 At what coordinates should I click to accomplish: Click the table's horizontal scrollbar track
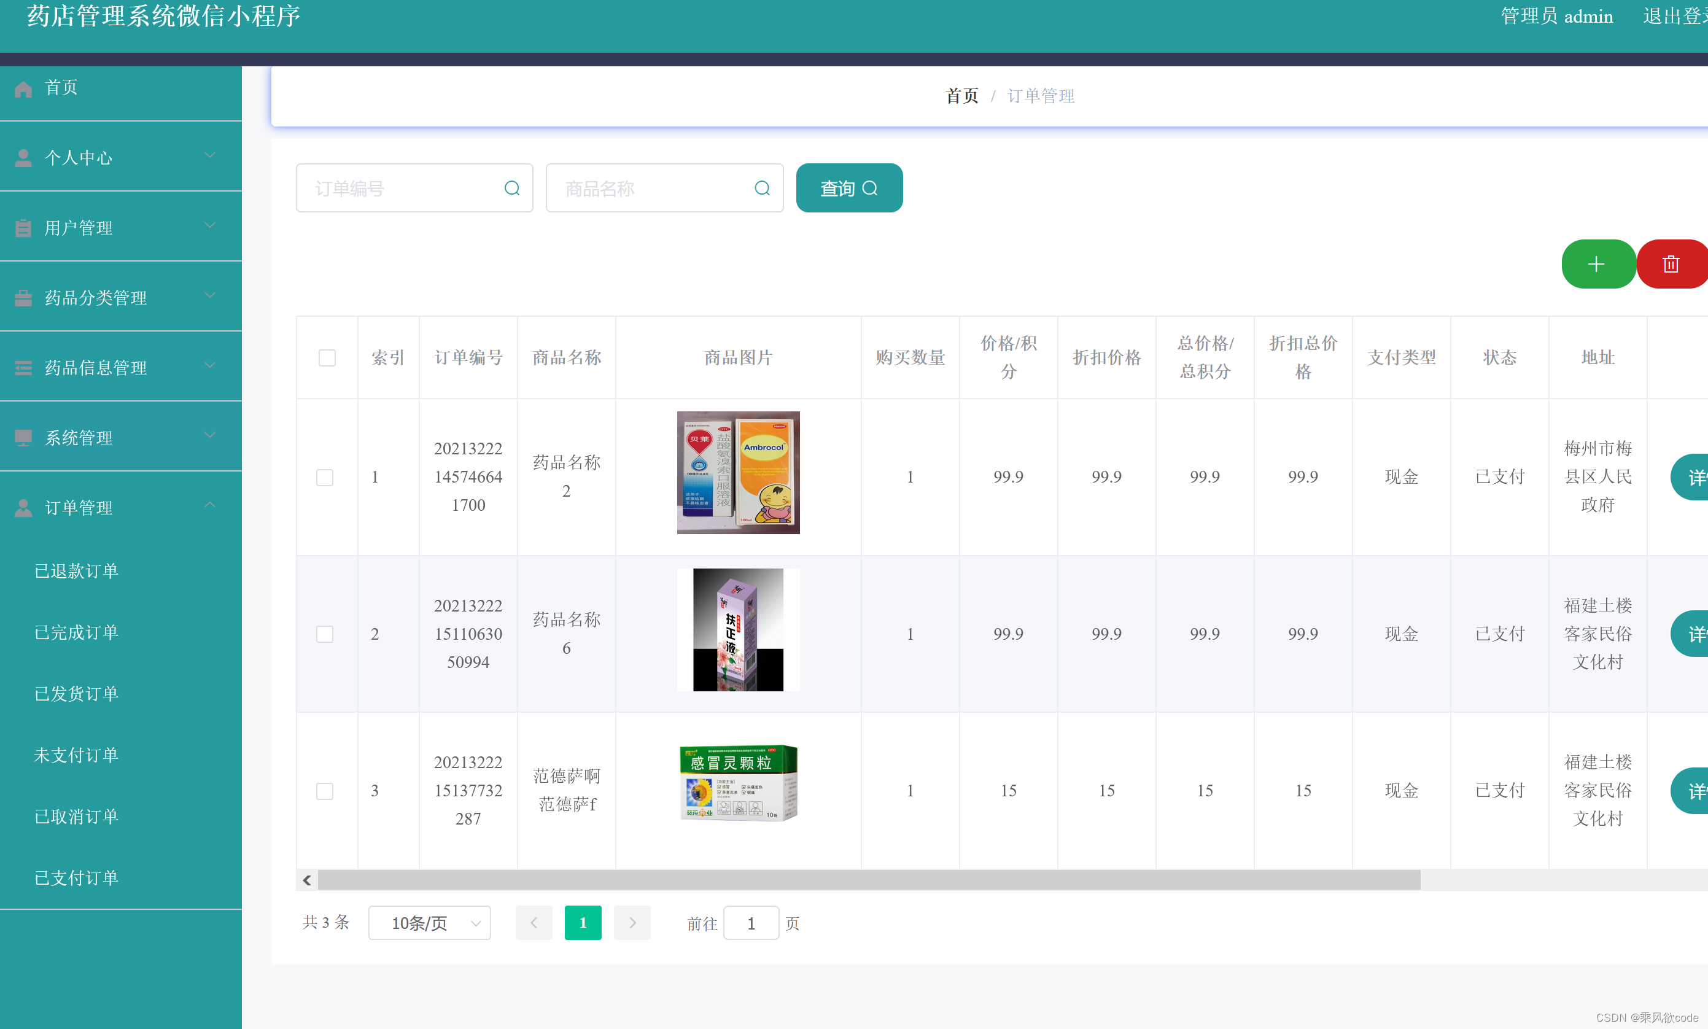tap(1559, 880)
